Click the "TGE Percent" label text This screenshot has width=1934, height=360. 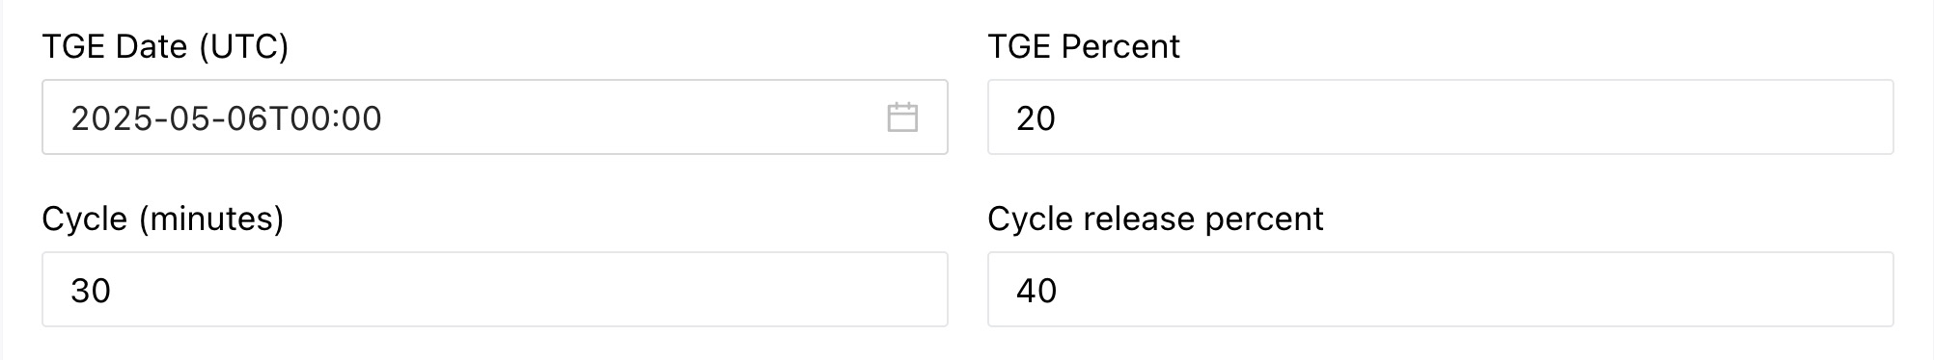(x=1084, y=46)
